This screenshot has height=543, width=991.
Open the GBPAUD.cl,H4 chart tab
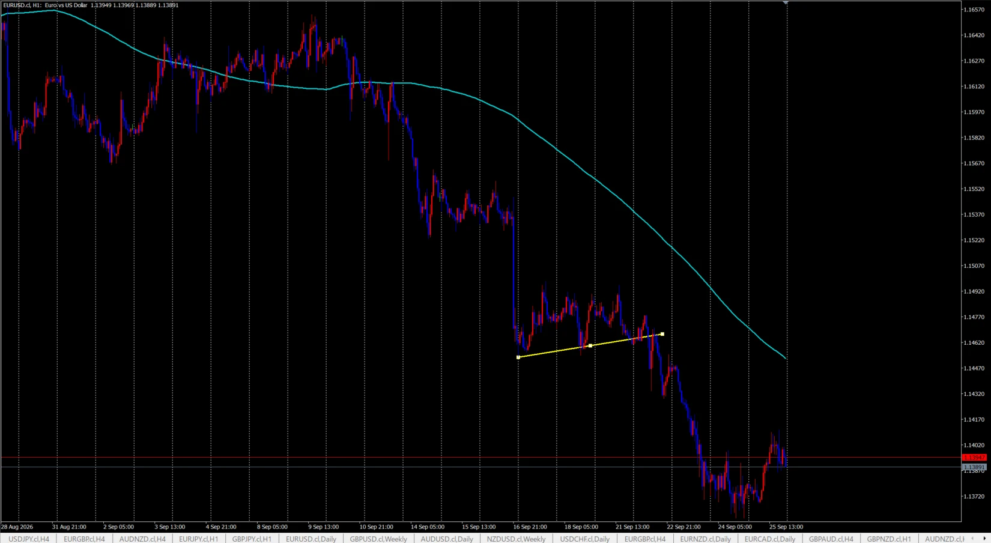tap(831, 539)
